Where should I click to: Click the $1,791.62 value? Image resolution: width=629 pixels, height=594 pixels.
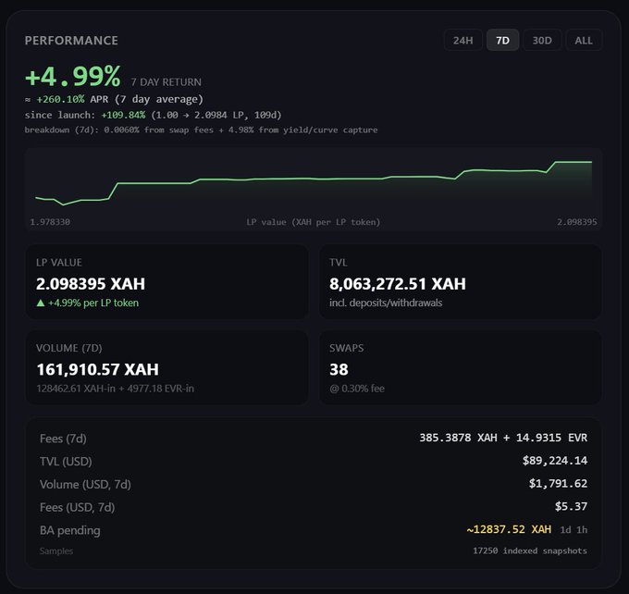click(558, 483)
